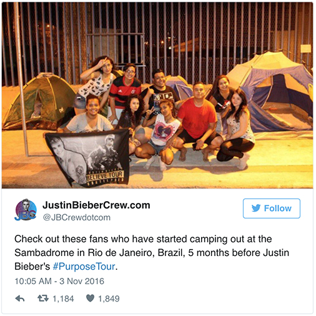
Task: Open the #PurposeTour hashtag link
Action: click(84, 267)
